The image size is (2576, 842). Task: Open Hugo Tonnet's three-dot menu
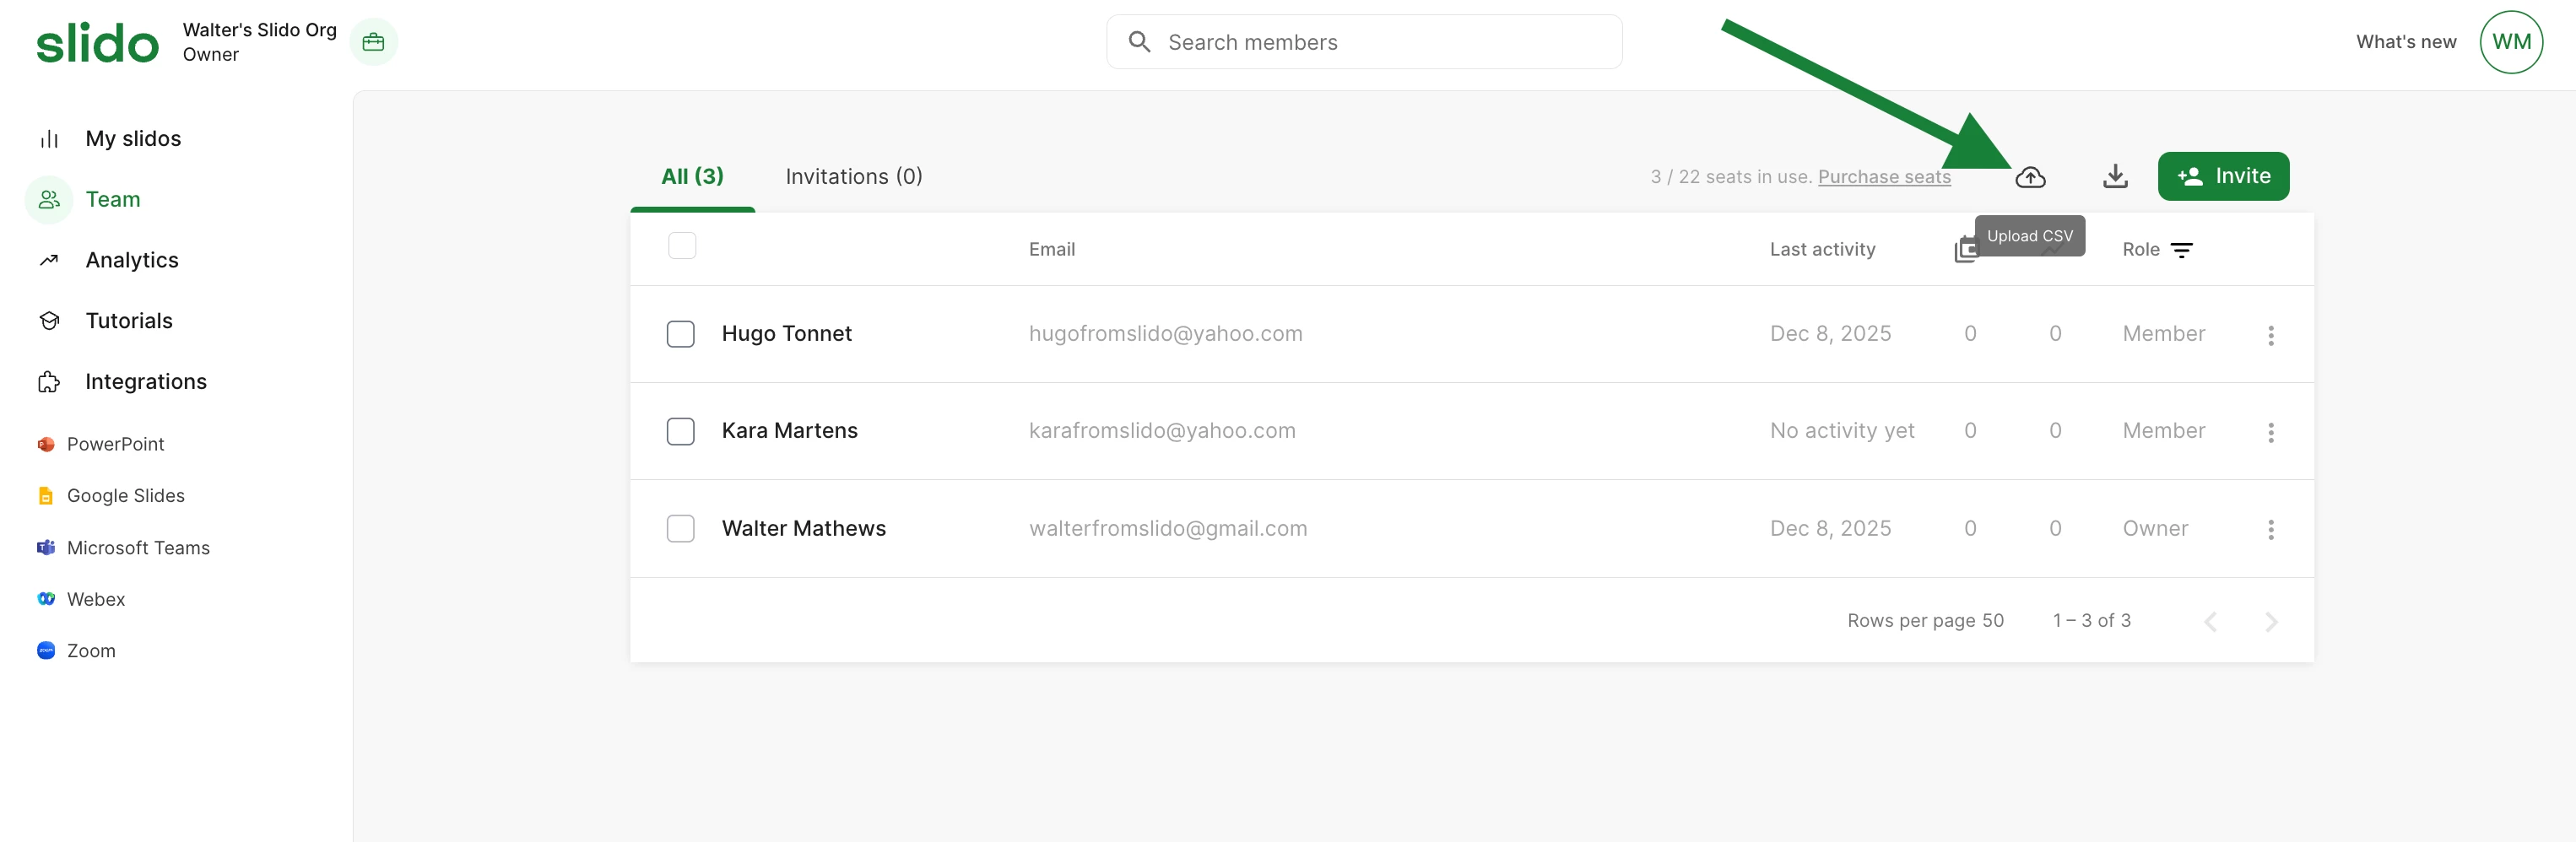tap(2270, 335)
